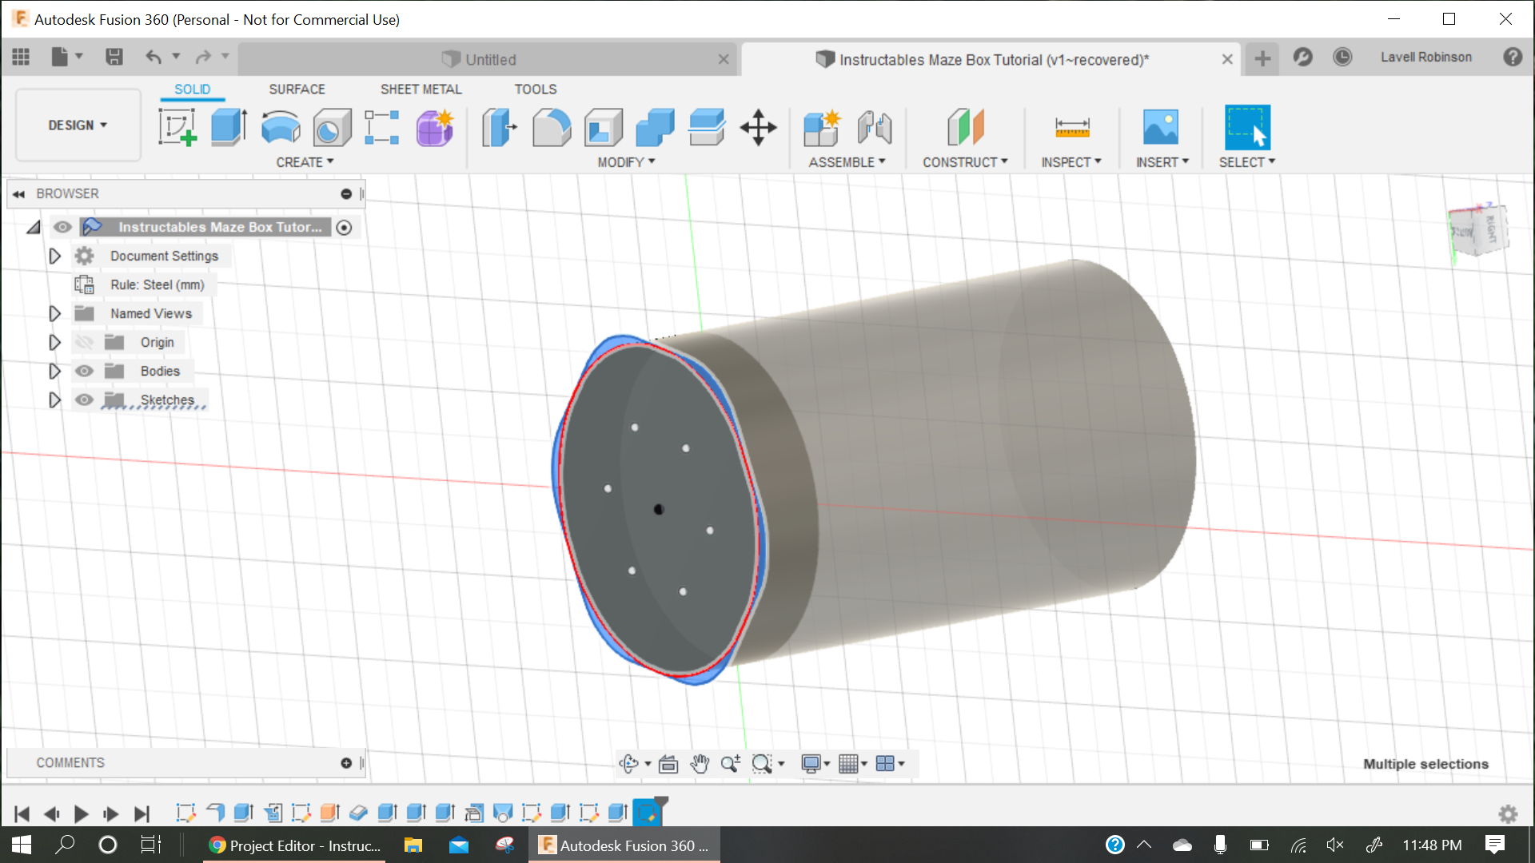Open the CREATE dropdown menu
This screenshot has width=1535, height=863.
coord(305,162)
